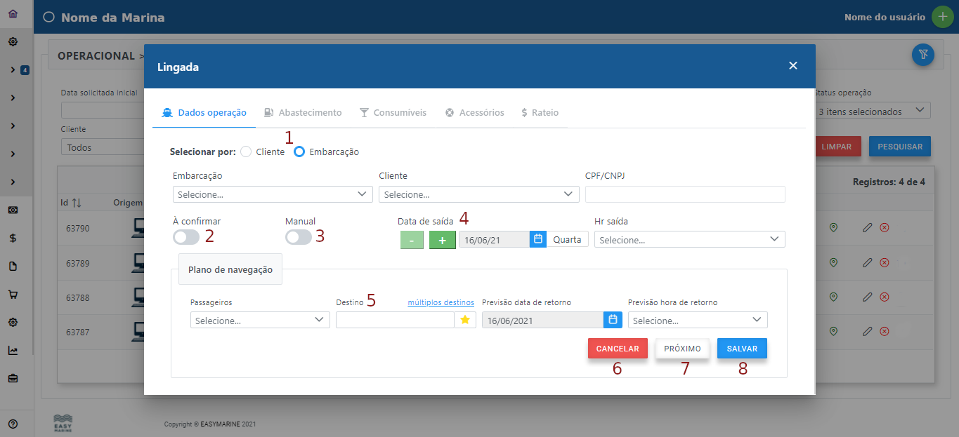
Task: Enable the À confirmar toggle switch
Action: point(186,237)
